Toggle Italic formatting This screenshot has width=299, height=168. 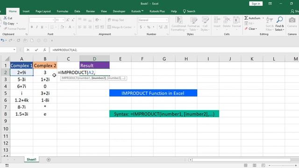coord(37,27)
